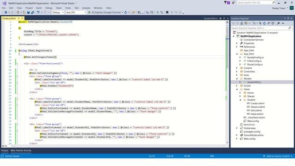Click Preview Selected Items icon in Solution Explorer
Image resolution: width=295 pixels, height=166 pixels.
click(283, 24)
